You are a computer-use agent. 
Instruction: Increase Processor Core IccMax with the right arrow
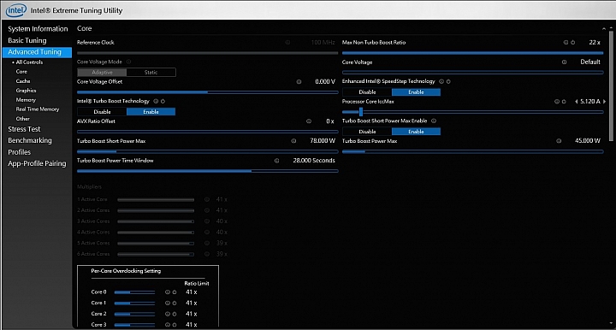pyautogui.click(x=604, y=101)
